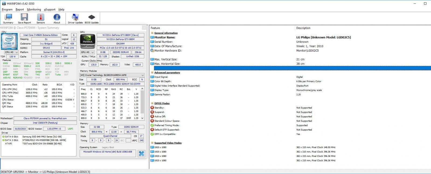The width and height of the screenshot is (431, 174).
Task: Select the Gamma Factor row
Action: [x=290, y=95]
